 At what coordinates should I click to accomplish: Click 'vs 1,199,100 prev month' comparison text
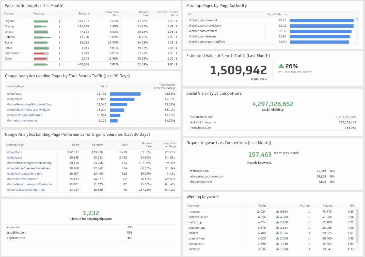tap(295, 72)
